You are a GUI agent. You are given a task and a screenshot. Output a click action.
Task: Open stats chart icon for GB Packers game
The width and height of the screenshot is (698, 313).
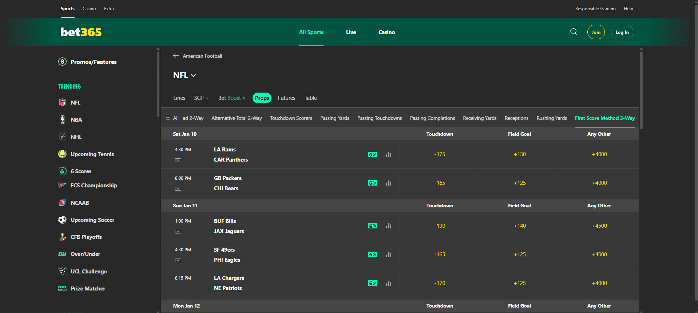[389, 183]
